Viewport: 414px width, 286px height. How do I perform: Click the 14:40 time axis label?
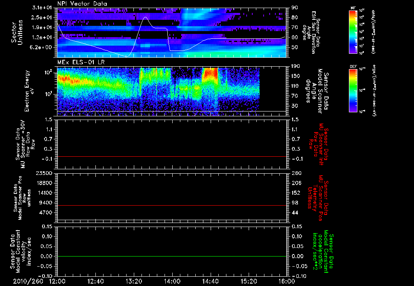coord(210,281)
